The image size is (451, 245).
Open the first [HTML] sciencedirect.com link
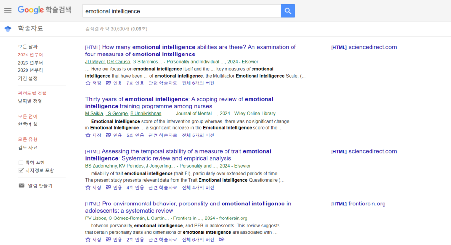(364, 47)
